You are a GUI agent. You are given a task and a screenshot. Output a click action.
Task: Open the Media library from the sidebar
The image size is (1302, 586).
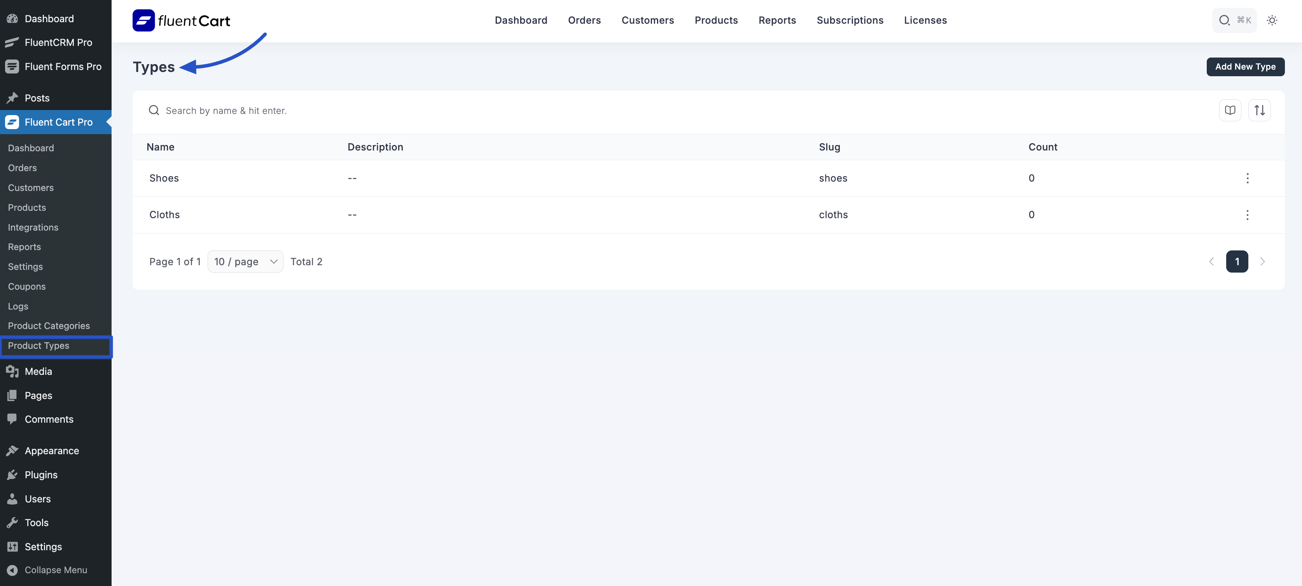[38, 371]
